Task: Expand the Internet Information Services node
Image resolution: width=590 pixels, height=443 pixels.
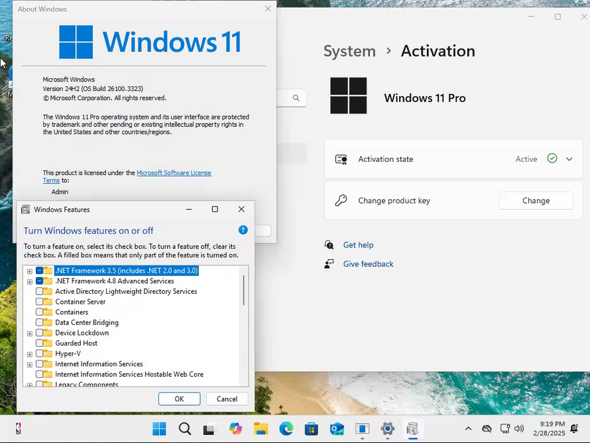Action: point(30,365)
